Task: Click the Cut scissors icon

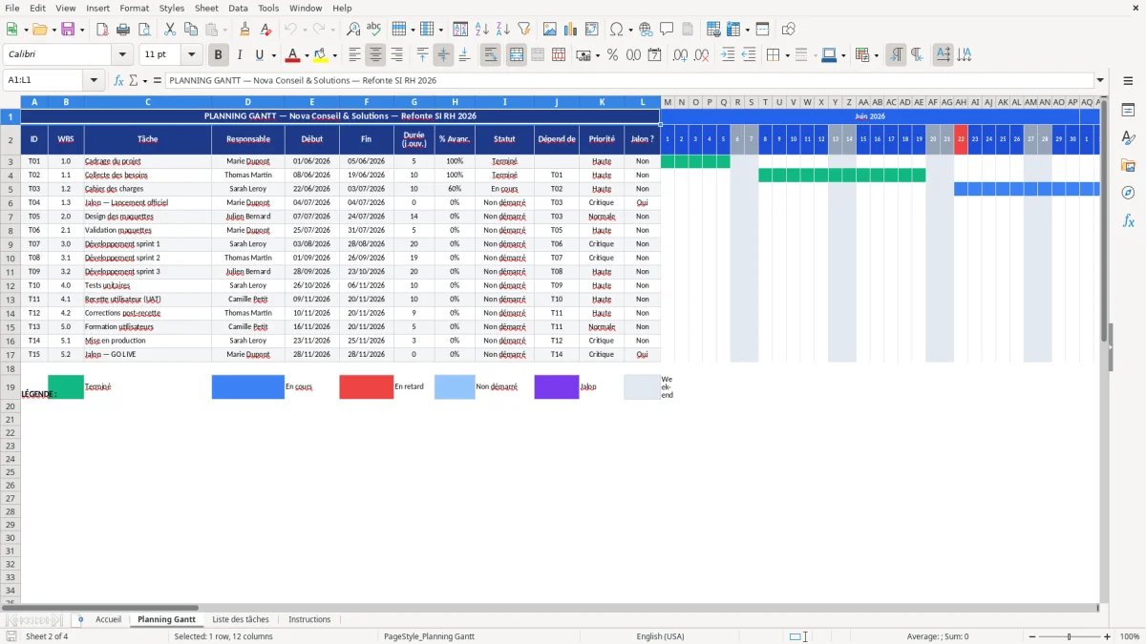Action: (x=170, y=30)
